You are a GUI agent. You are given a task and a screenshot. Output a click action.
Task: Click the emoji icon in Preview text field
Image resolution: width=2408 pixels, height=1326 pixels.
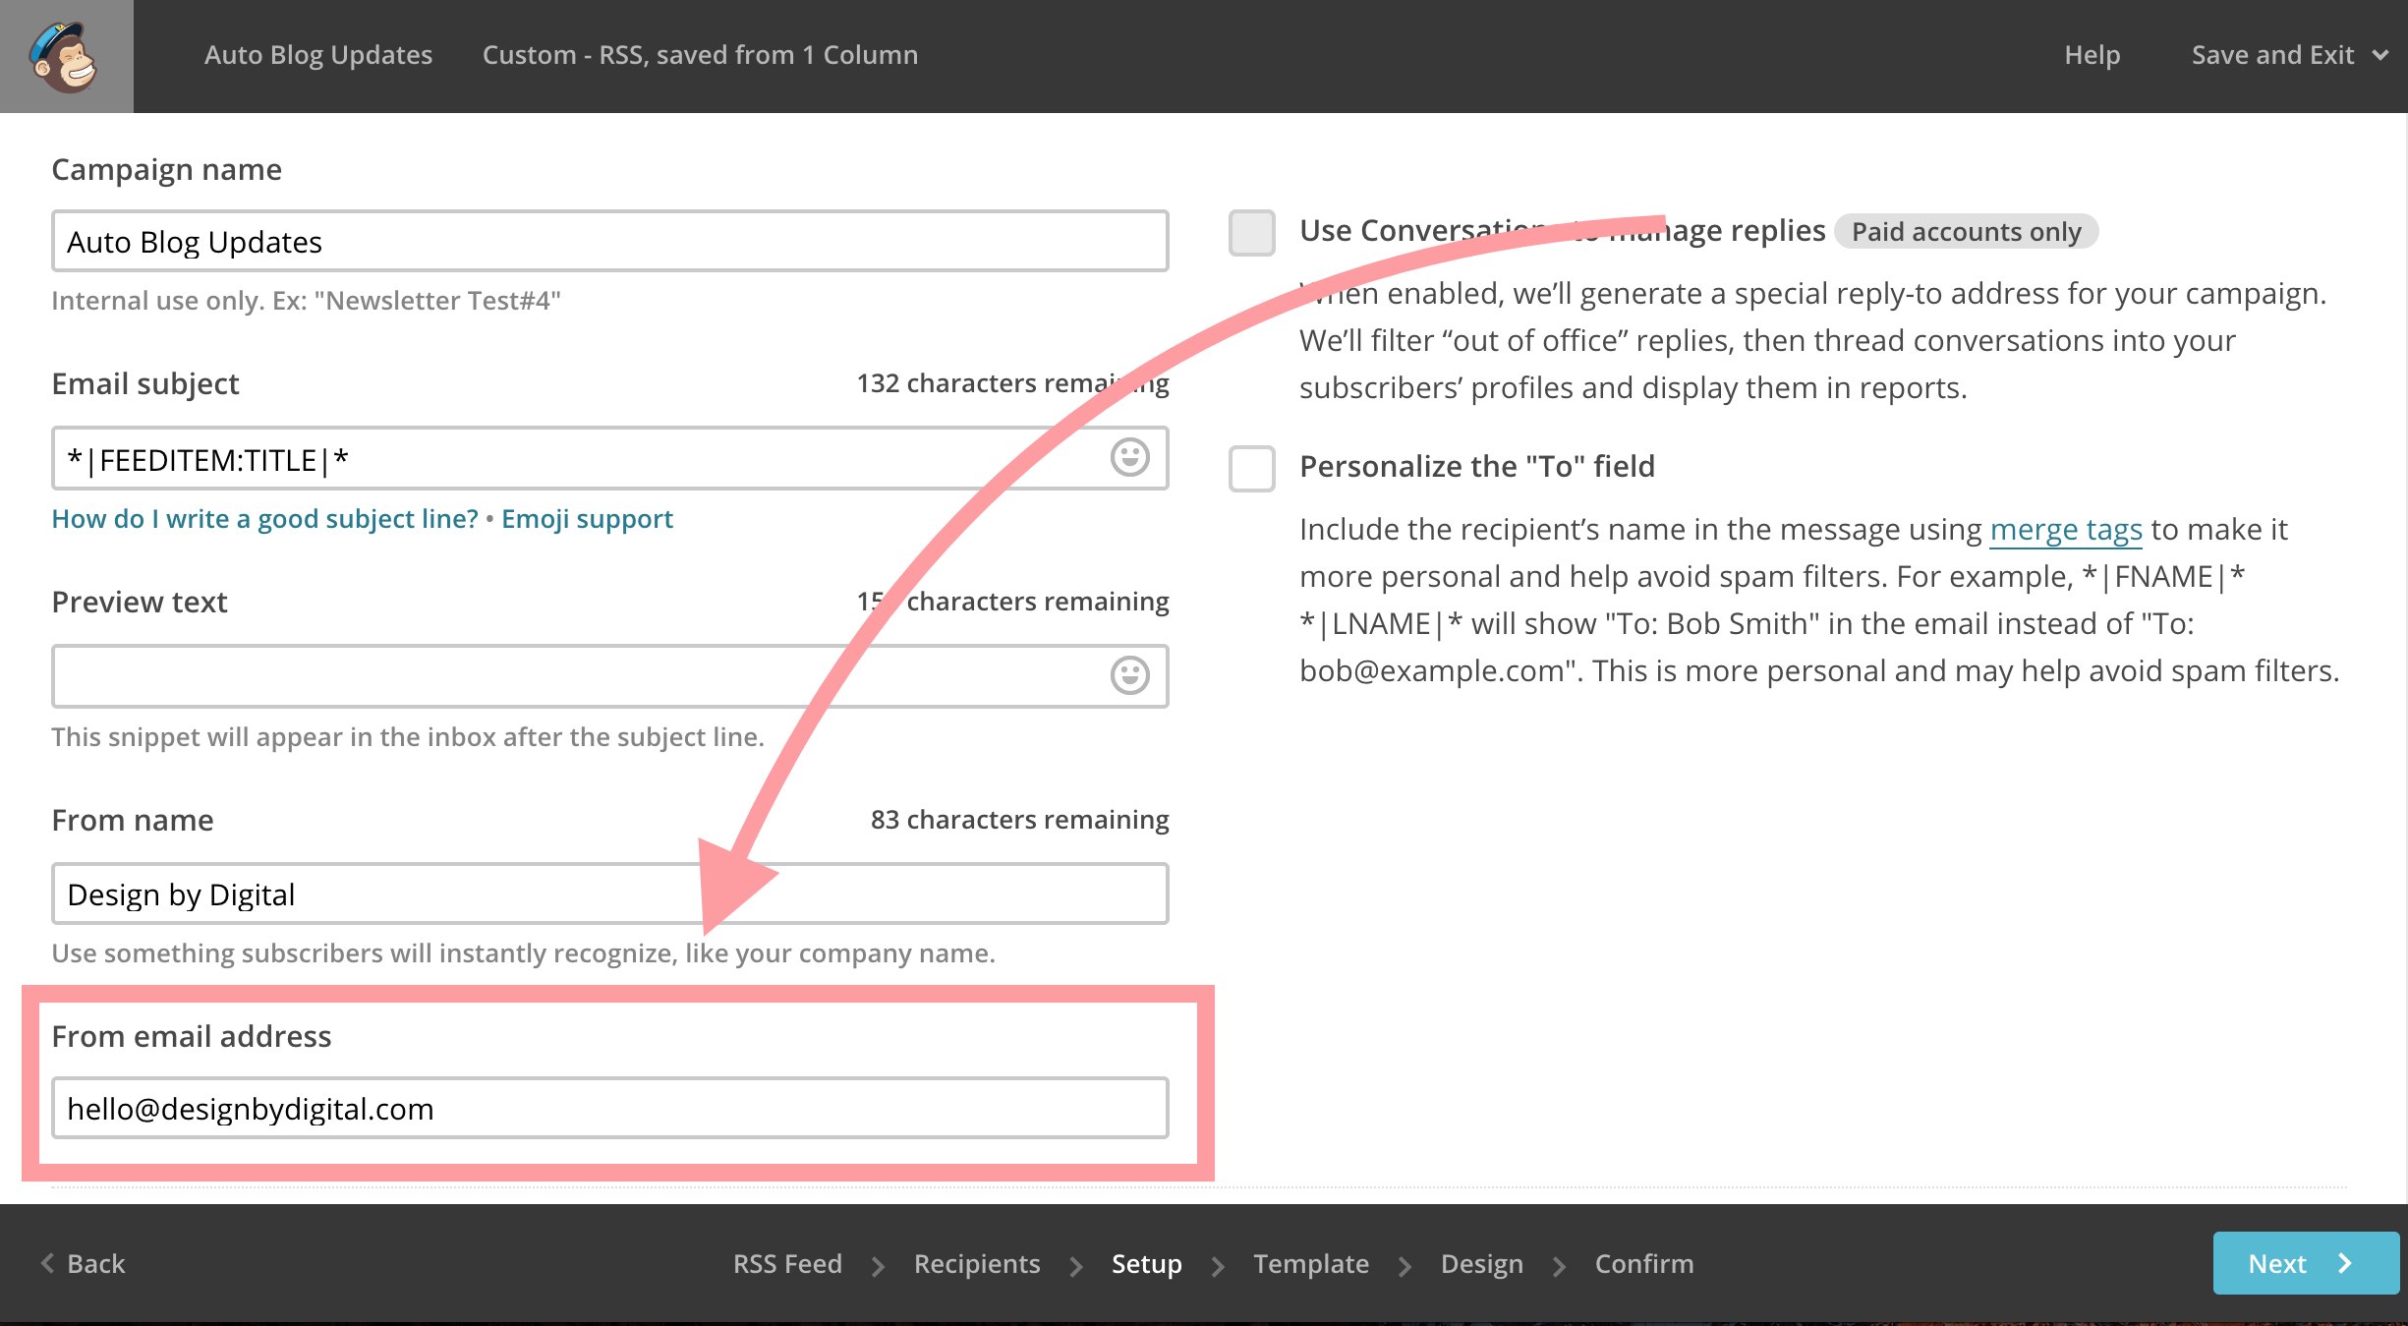(x=1131, y=672)
